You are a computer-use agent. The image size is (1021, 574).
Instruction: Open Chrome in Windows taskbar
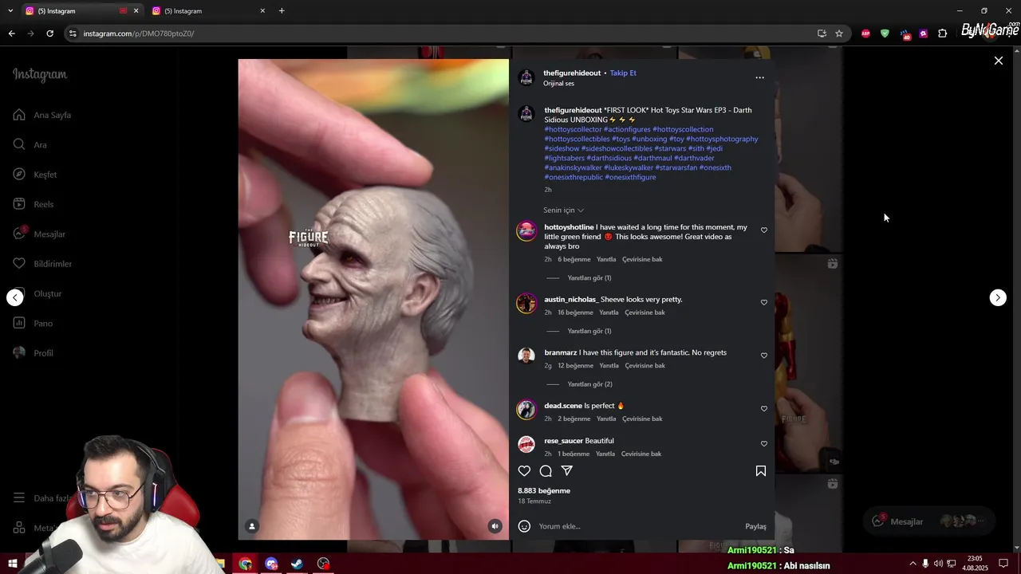[x=246, y=564]
